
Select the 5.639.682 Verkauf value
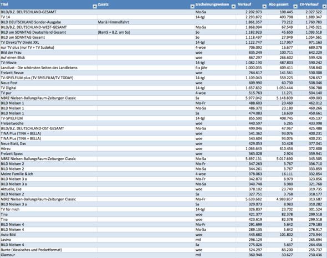coord(251,199)
